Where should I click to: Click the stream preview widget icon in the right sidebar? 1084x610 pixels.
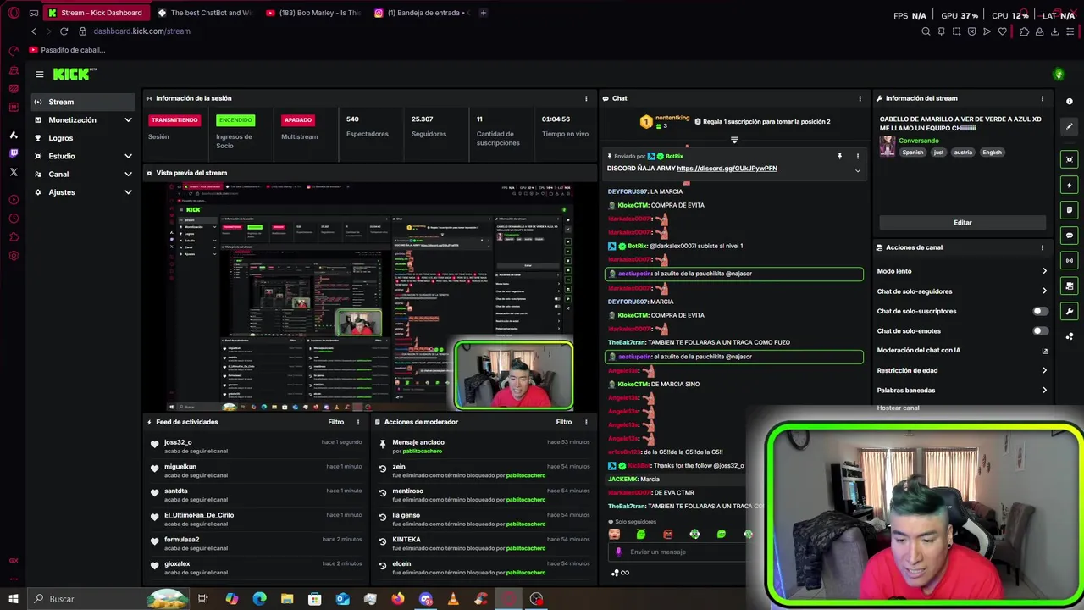click(1070, 159)
